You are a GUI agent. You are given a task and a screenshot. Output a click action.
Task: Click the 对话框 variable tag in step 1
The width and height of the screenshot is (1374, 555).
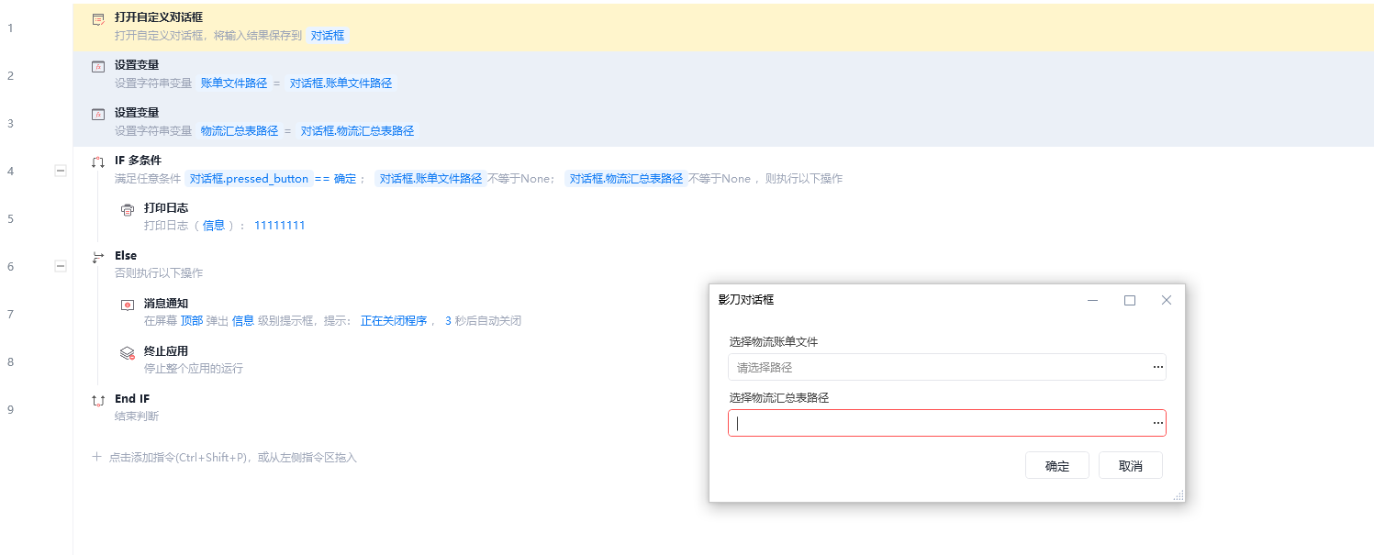tap(328, 35)
